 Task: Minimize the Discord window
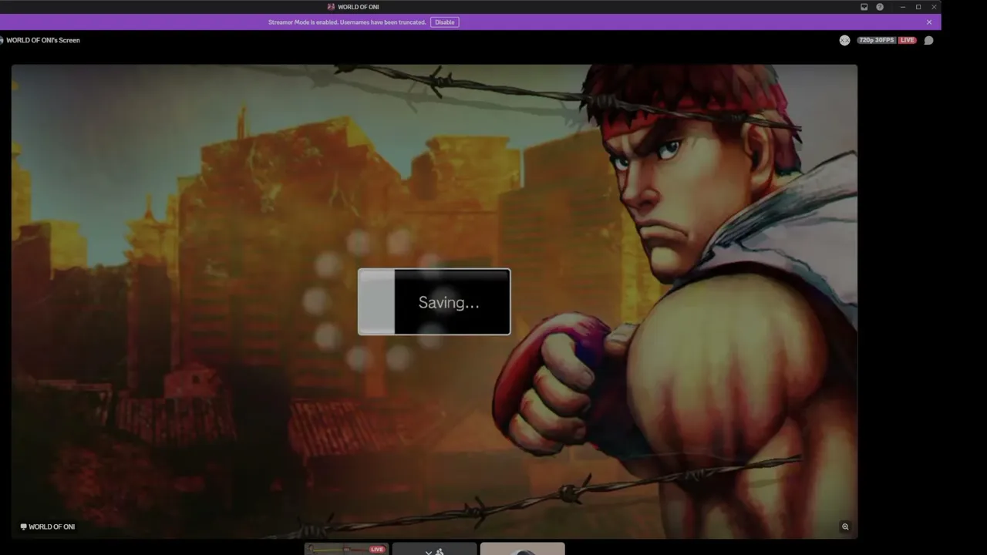coord(902,7)
